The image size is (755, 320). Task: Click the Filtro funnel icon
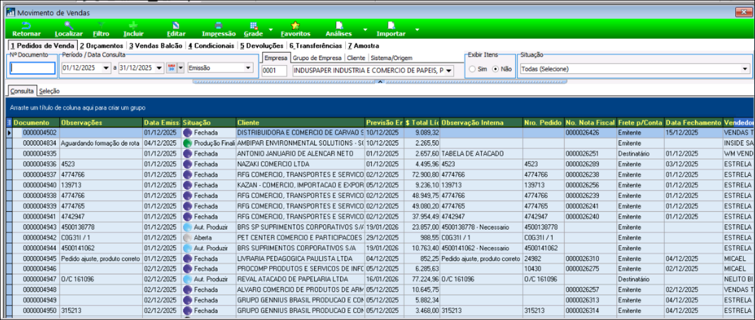(x=101, y=26)
